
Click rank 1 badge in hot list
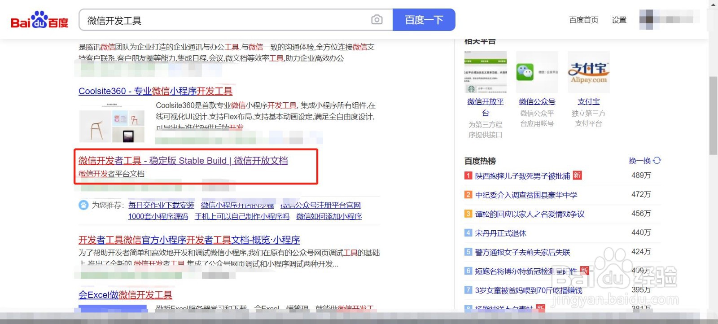click(468, 175)
